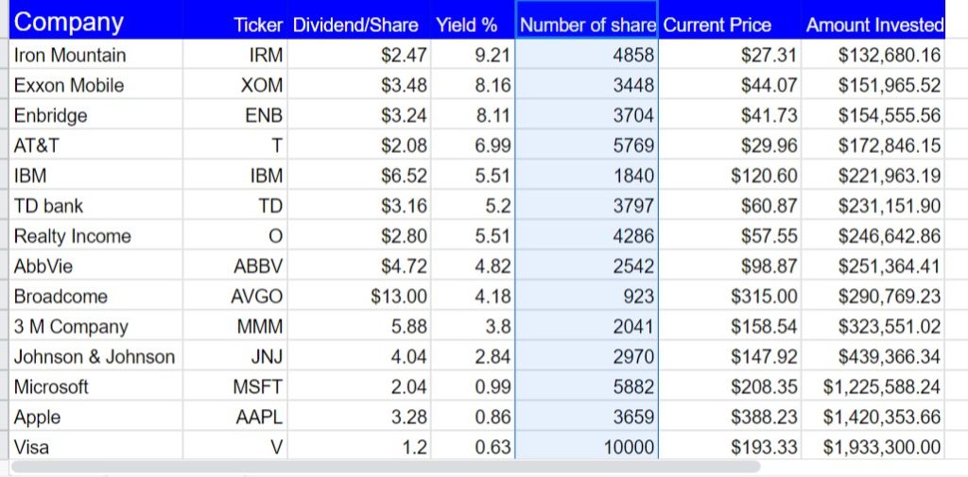Click the ENB ticker cell
Image resolution: width=968 pixels, height=477 pixels.
tap(235, 115)
